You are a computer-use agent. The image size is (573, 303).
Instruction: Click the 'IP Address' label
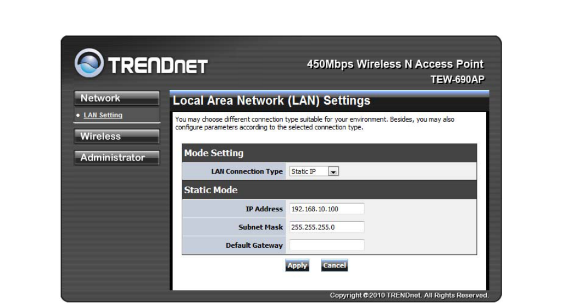[x=264, y=209]
